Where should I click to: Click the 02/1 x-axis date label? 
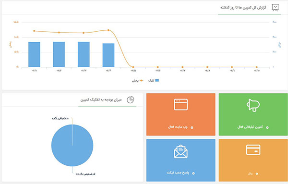(x=35, y=71)
